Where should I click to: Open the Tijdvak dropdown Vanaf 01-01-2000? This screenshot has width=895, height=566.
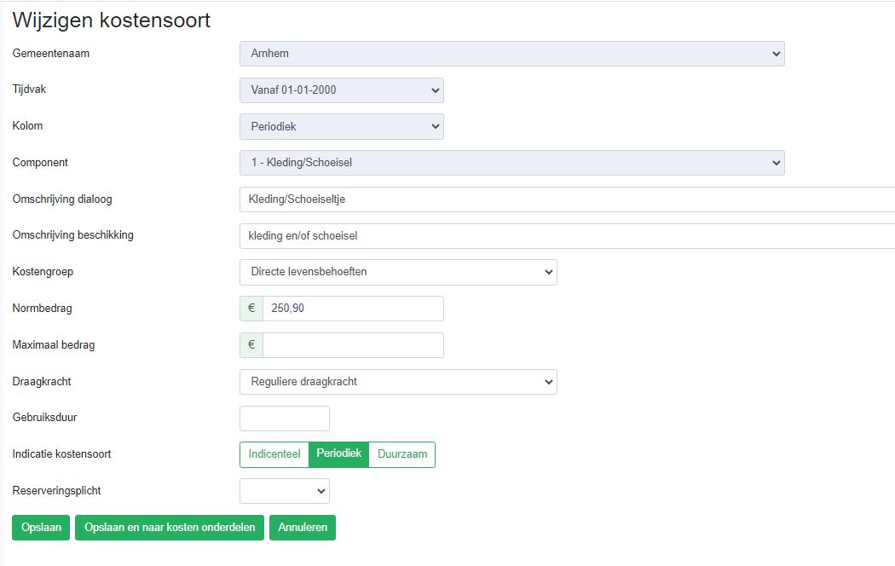coord(341,90)
